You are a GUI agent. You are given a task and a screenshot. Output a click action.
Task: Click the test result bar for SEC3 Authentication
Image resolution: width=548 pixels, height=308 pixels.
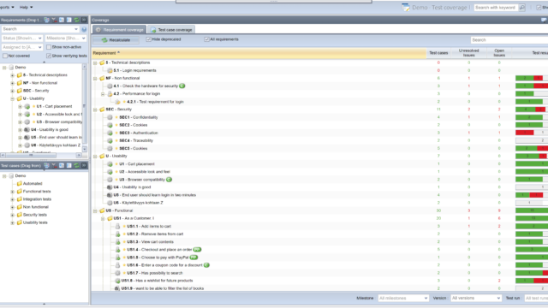tap(532, 133)
